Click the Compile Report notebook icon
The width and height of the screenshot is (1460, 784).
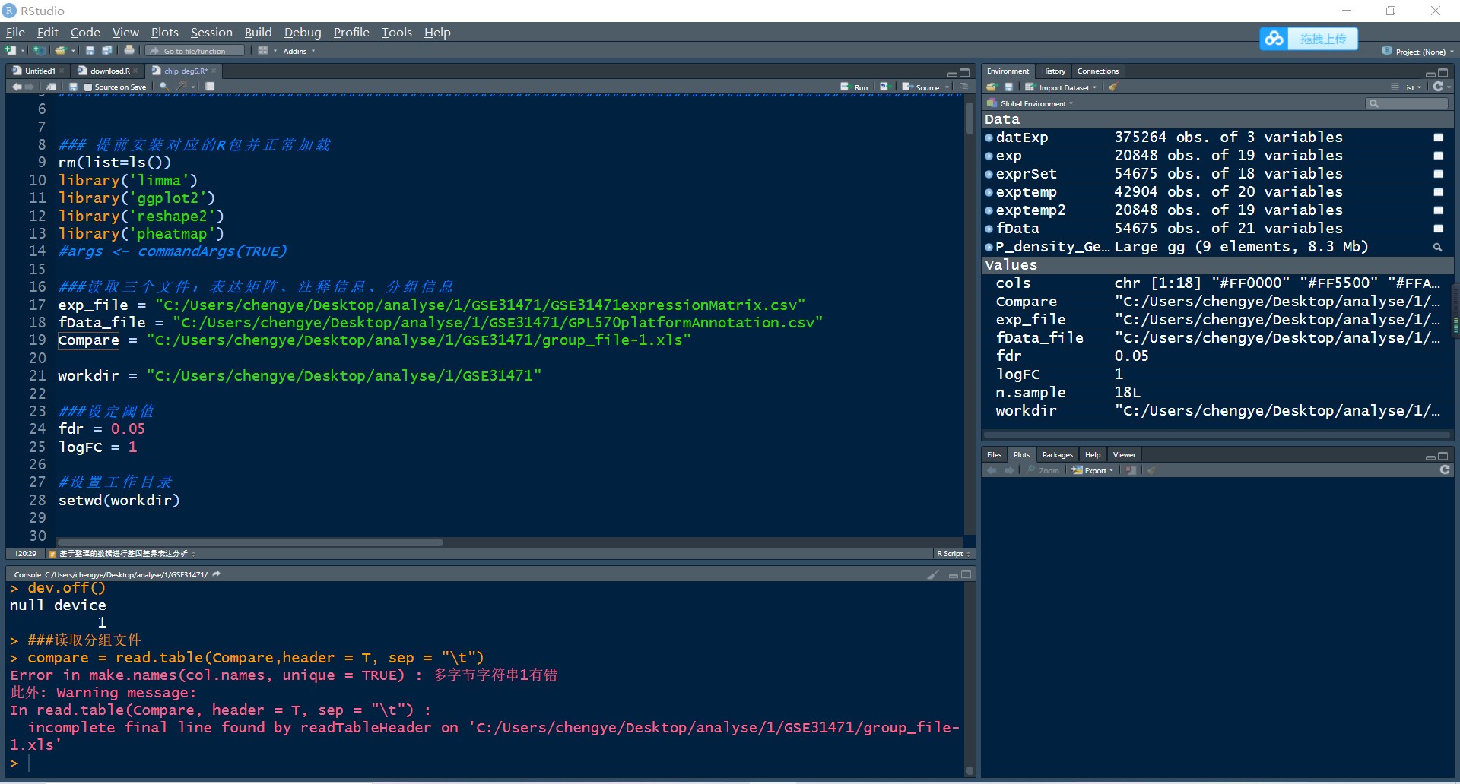(x=210, y=87)
